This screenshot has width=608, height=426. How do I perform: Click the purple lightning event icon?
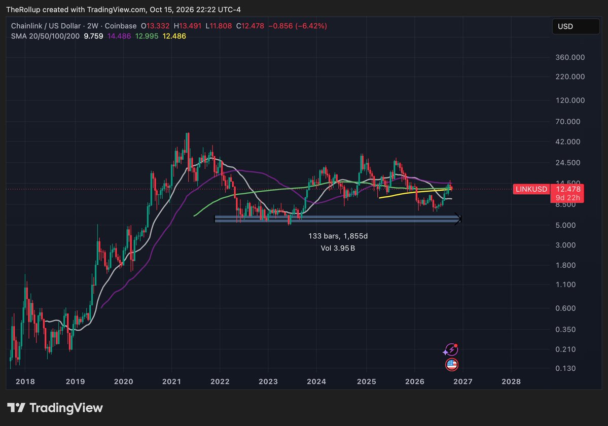[x=451, y=350]
